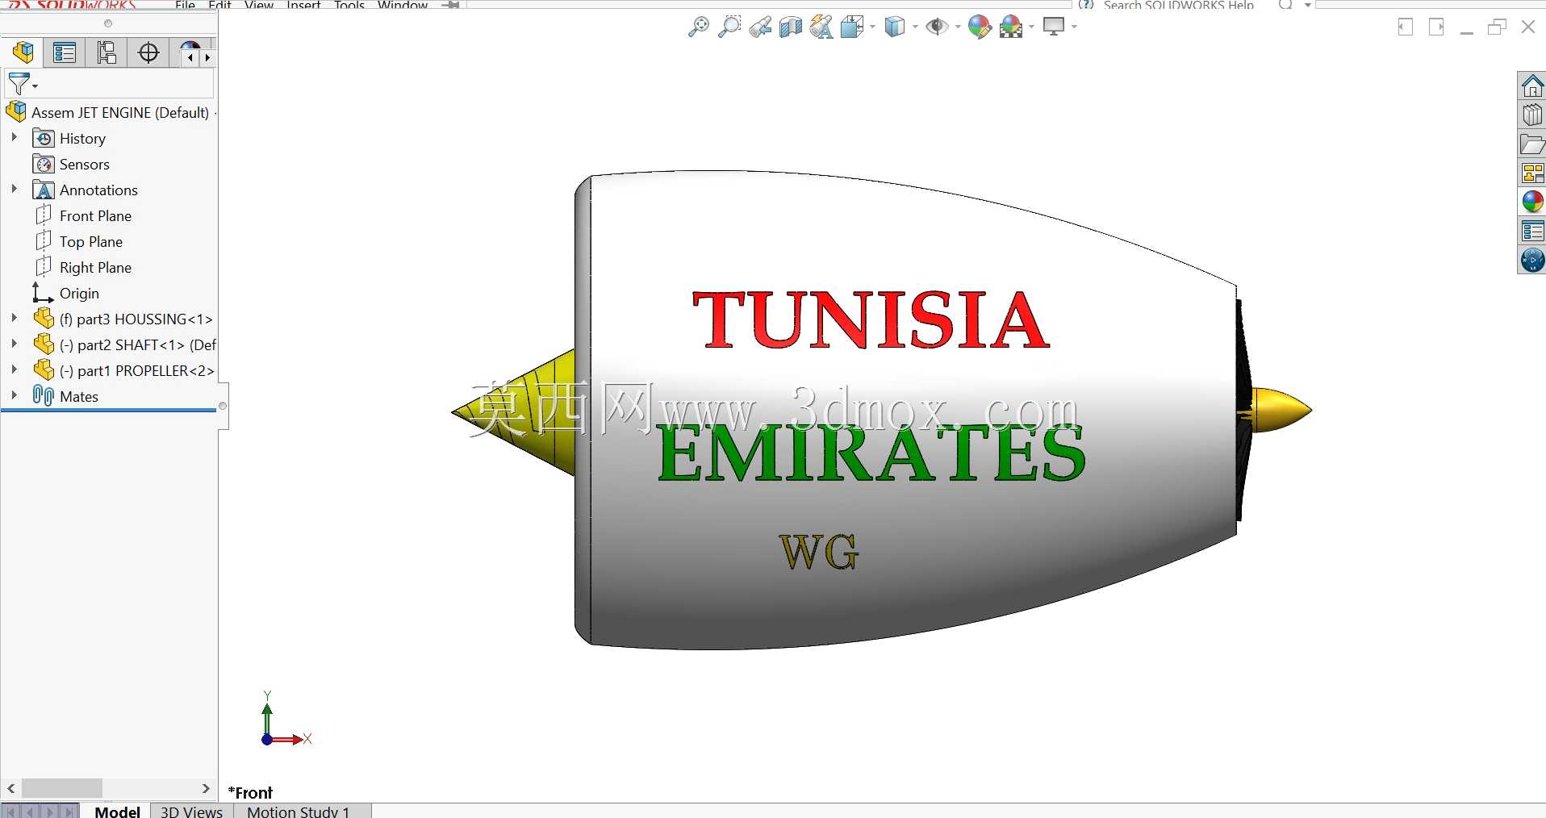This screenshot has height=818, width=1546.
Task: Expand the History folder
Action: (x=14, y=137)
